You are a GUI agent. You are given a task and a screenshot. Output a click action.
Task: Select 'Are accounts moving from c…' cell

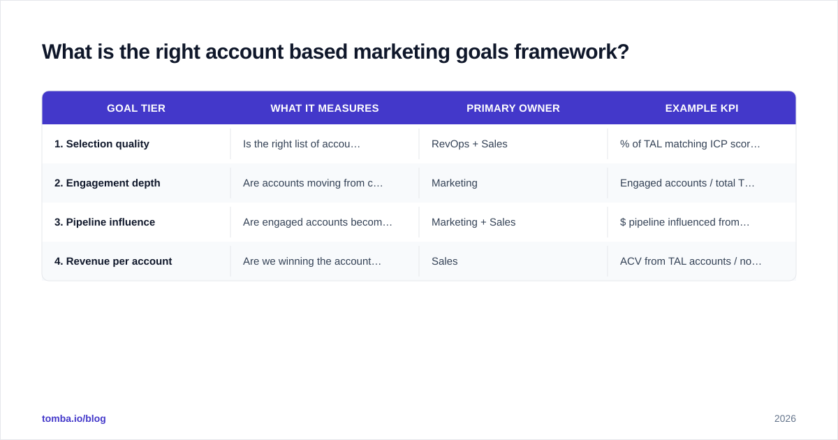325,183
